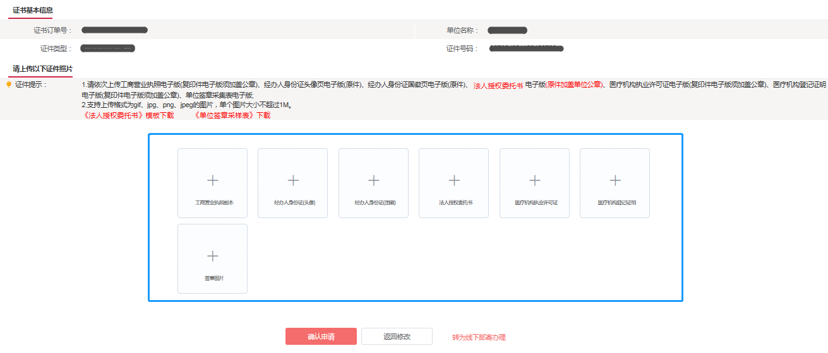
Task: Click the 返回修改 button
Action: tap(397, 337)
